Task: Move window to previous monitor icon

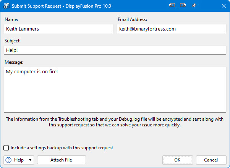Action: coord(172,6)
